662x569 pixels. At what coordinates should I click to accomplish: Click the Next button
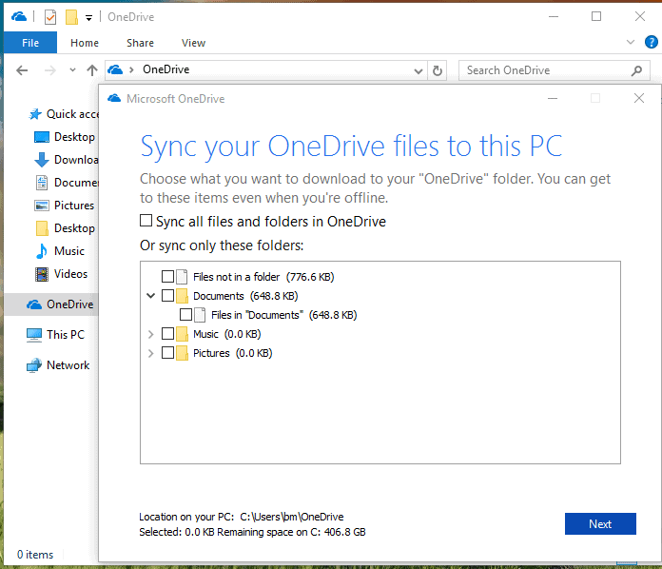tap(600, 523)
